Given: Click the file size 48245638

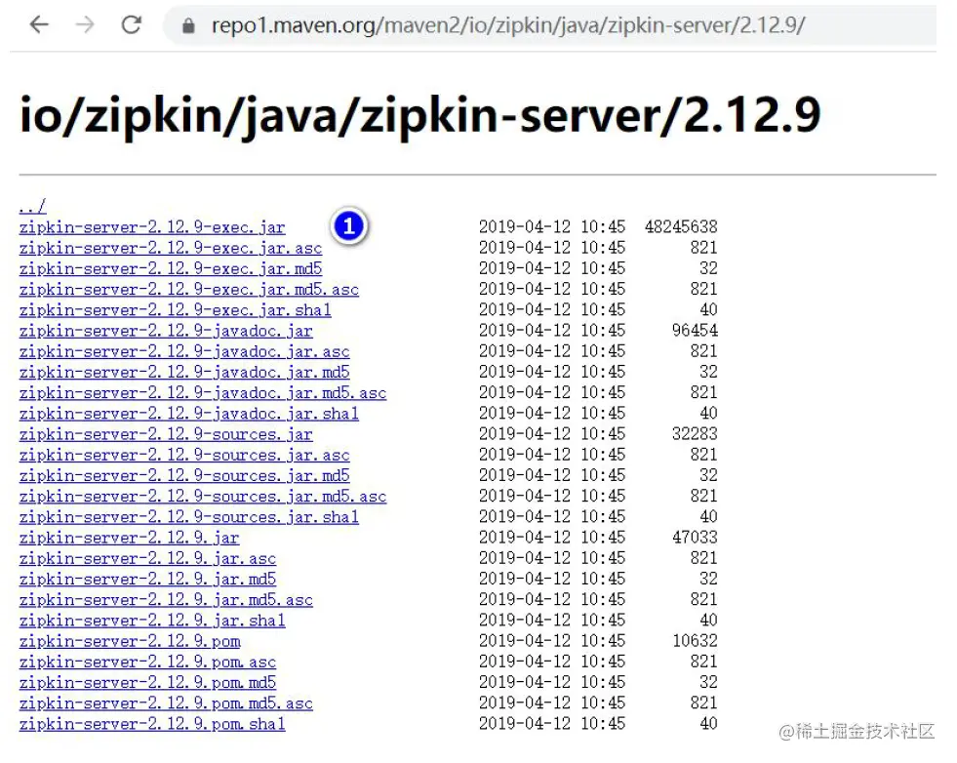Looking at the screenshot, I should 681,227.
